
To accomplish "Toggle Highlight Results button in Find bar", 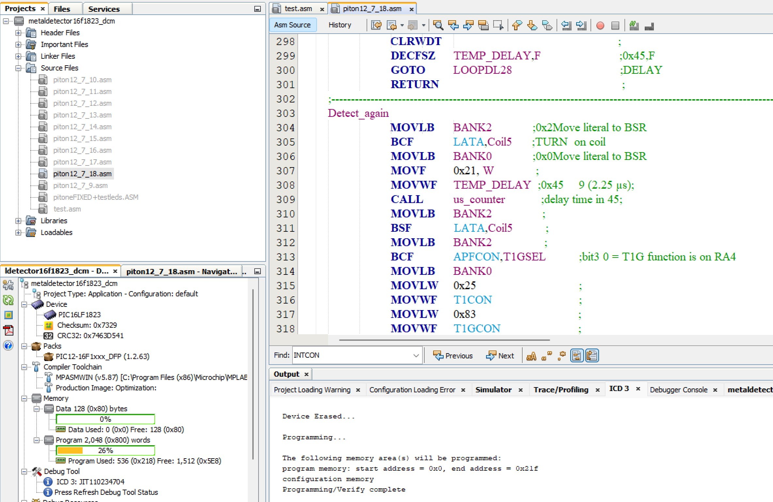I will coord(577,356).
